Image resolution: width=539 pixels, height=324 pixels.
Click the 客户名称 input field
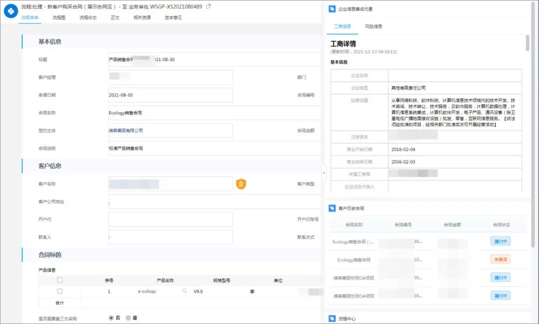coord(171,184)
